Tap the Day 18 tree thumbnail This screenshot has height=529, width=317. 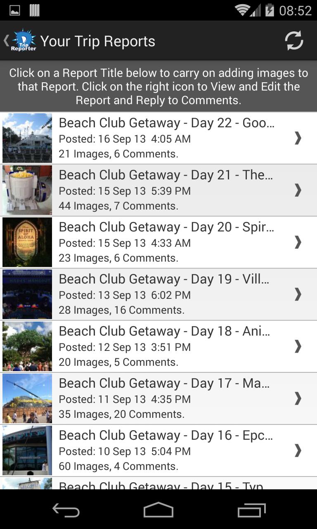pos(27,346)
